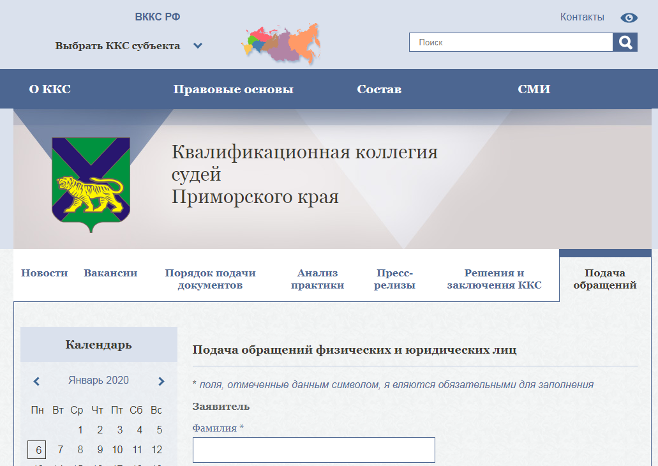Toggle the accessibility eye icon
This screenshot has height=466, width=658.
629,18
